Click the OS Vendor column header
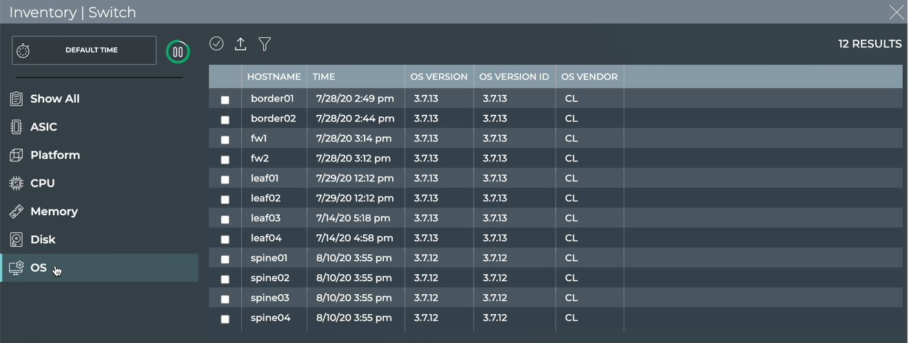This screenshot has height=343, width=909. tap(589, 77)
